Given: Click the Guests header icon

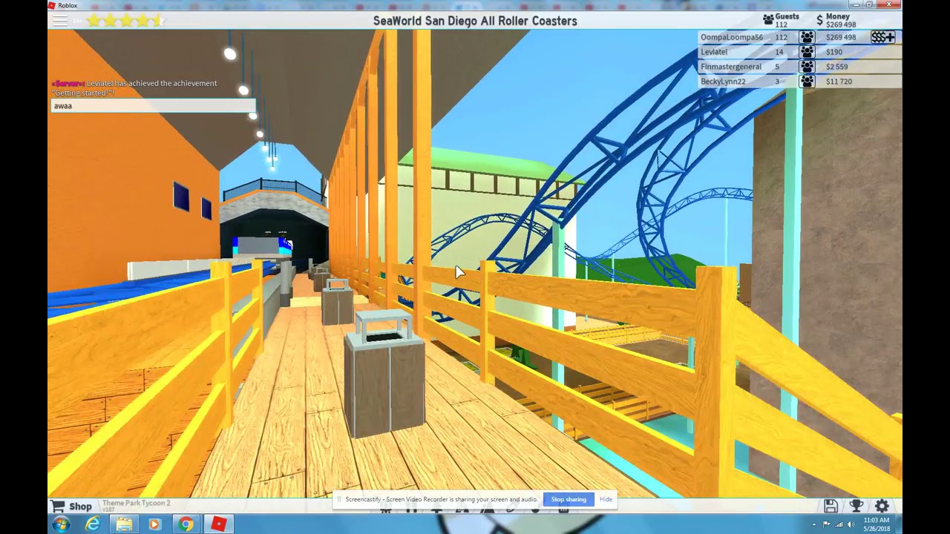Looking at the screenshot, I should [768, 20].
